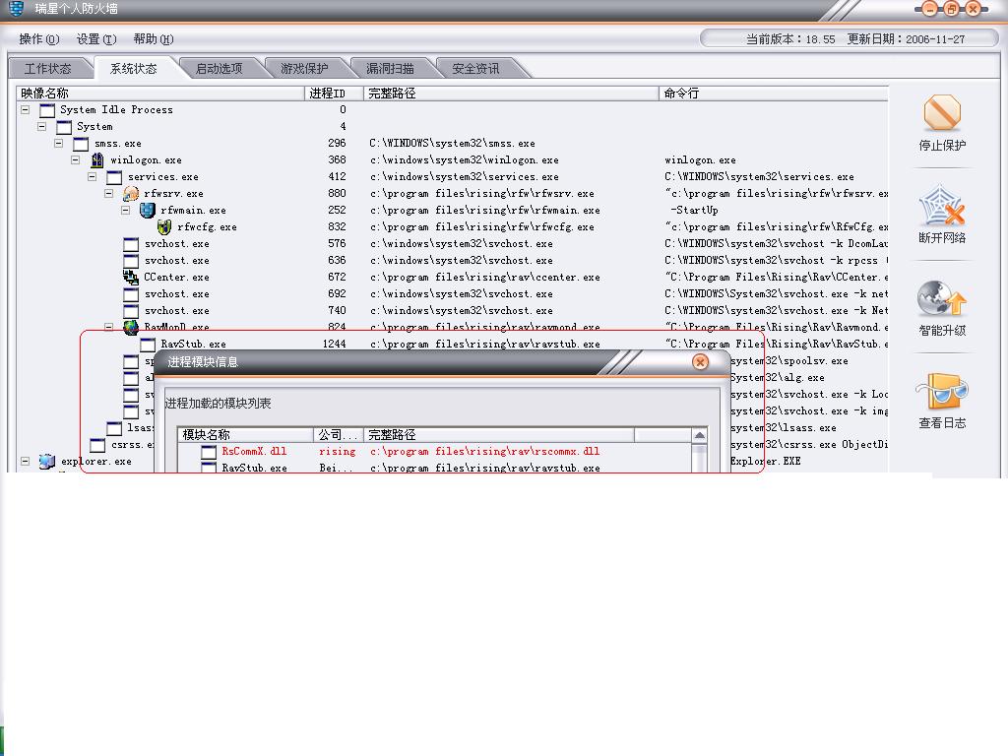This screenshot has width=1008, height=756.
Task: Collapse the explorer.exe tree node
Action: [x=25, y=461]
